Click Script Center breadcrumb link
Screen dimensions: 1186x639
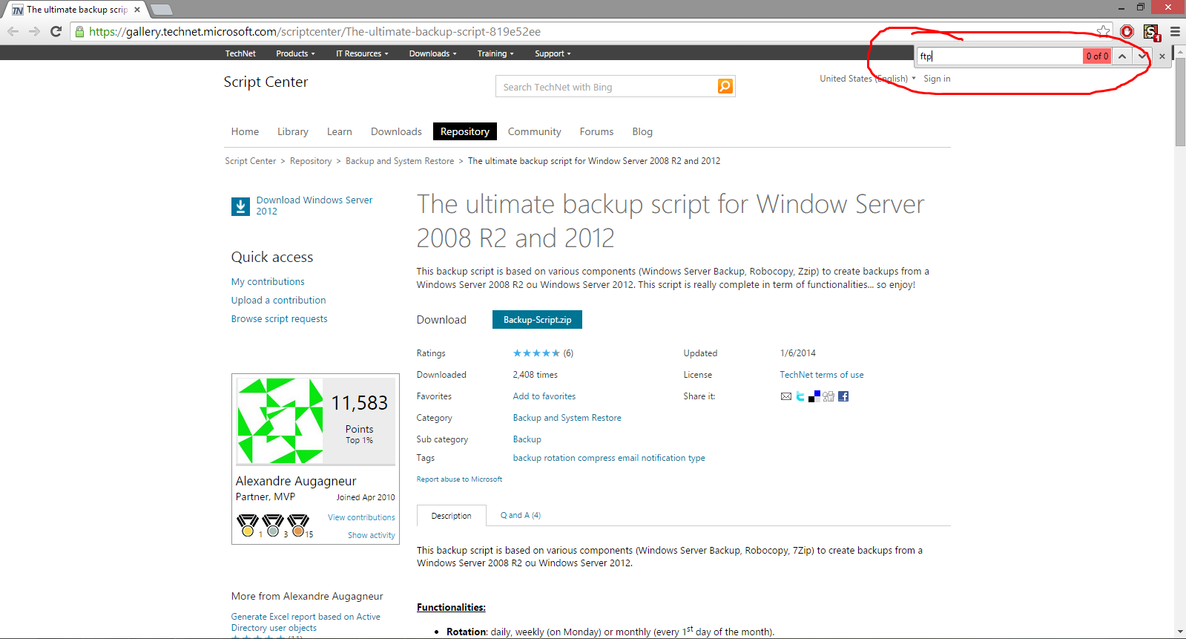pyautogui.click(x=251, y=161)
